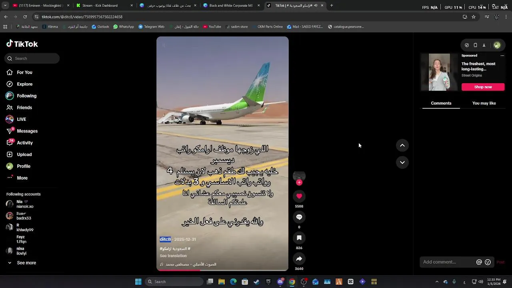Open Epic Games from the taskbar
This screenshot has width=512, height=288.
[x=268, y=282]
